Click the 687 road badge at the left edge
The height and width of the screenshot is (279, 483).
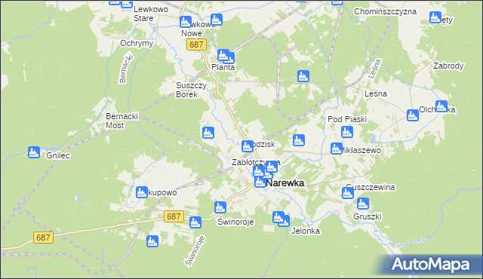[x=43, y=238]
